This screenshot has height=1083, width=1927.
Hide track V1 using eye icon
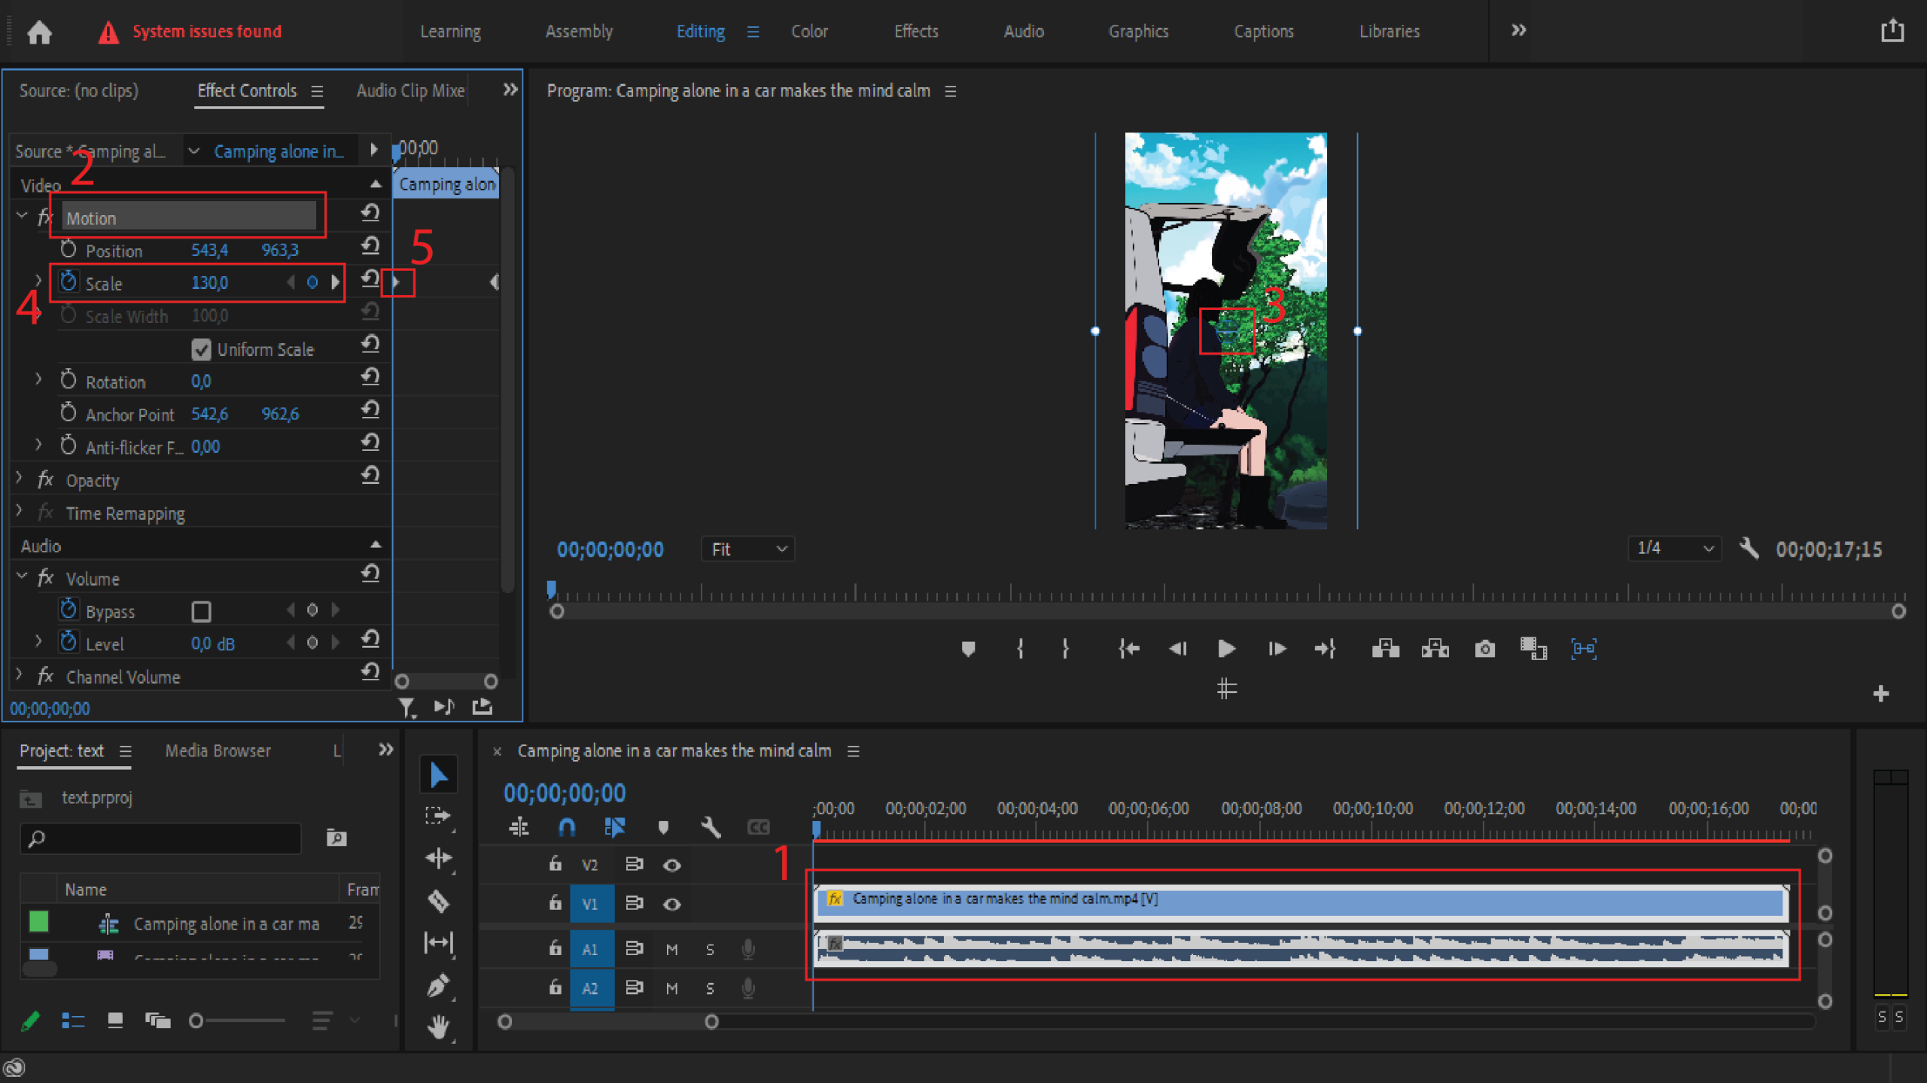pos(671,904)
